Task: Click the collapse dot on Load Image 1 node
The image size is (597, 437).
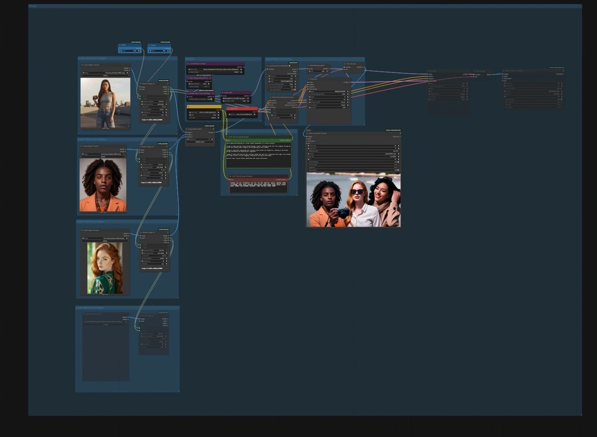Action: (x=82, y=65)
